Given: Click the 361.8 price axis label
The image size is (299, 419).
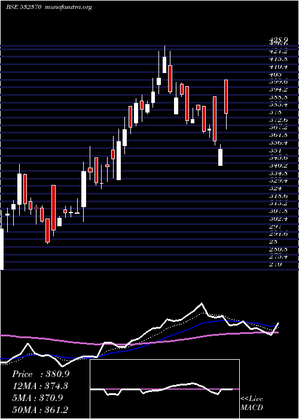Looking at the screenshot, I should 278,135.
